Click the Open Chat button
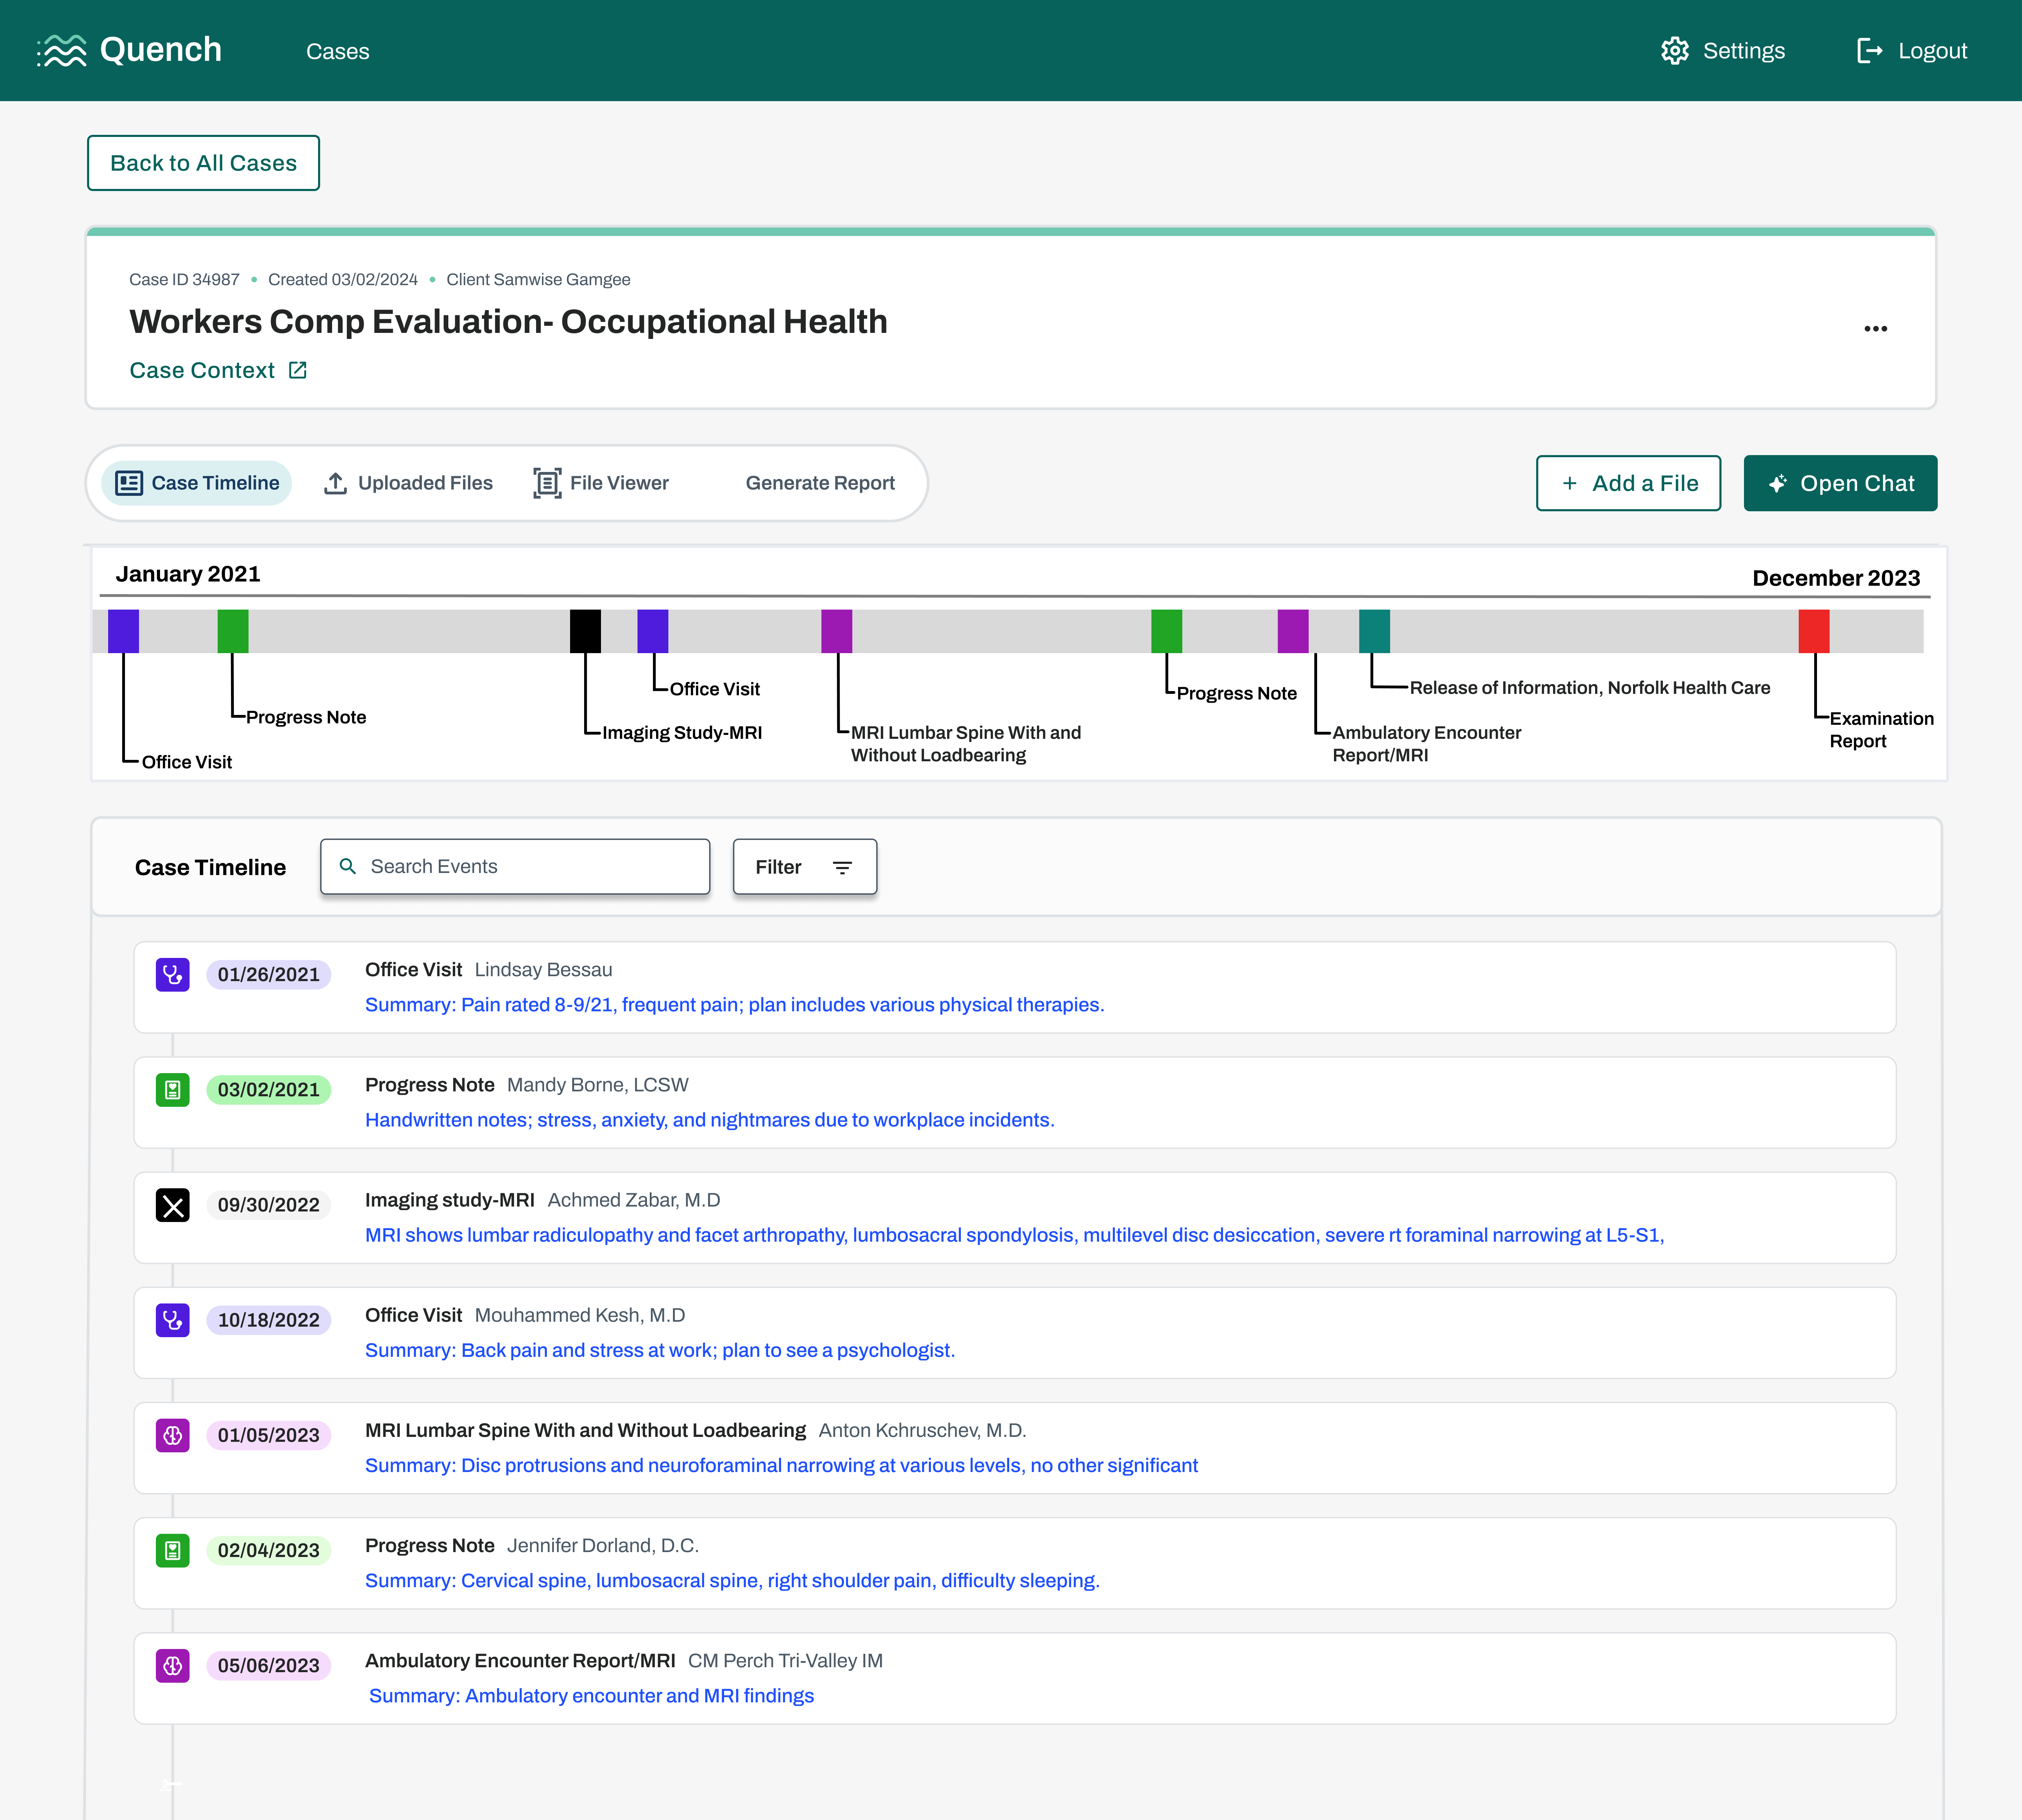Image resolution: width=2022 pixels, height=1820 pixels. click(1840, 483)
